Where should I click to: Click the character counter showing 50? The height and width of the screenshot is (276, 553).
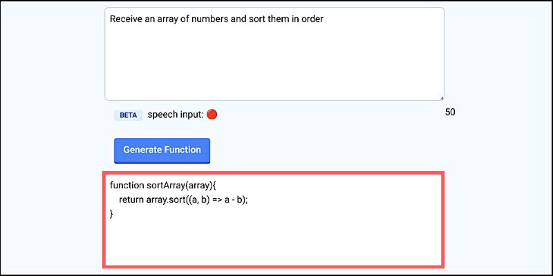(x=450, y=112)
